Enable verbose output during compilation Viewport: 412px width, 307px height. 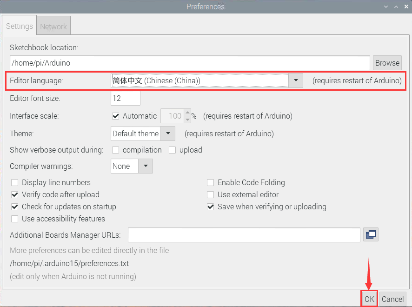click(x=116, y=150)
